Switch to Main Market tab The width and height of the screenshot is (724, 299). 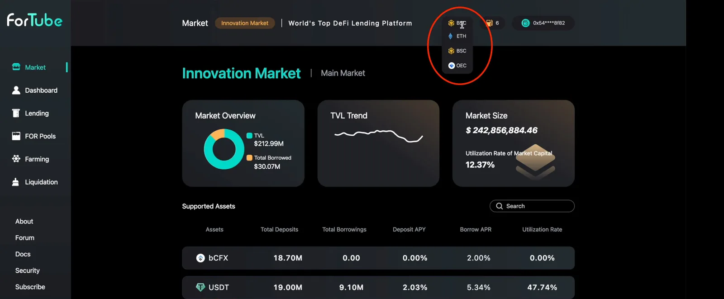point(343,73)
